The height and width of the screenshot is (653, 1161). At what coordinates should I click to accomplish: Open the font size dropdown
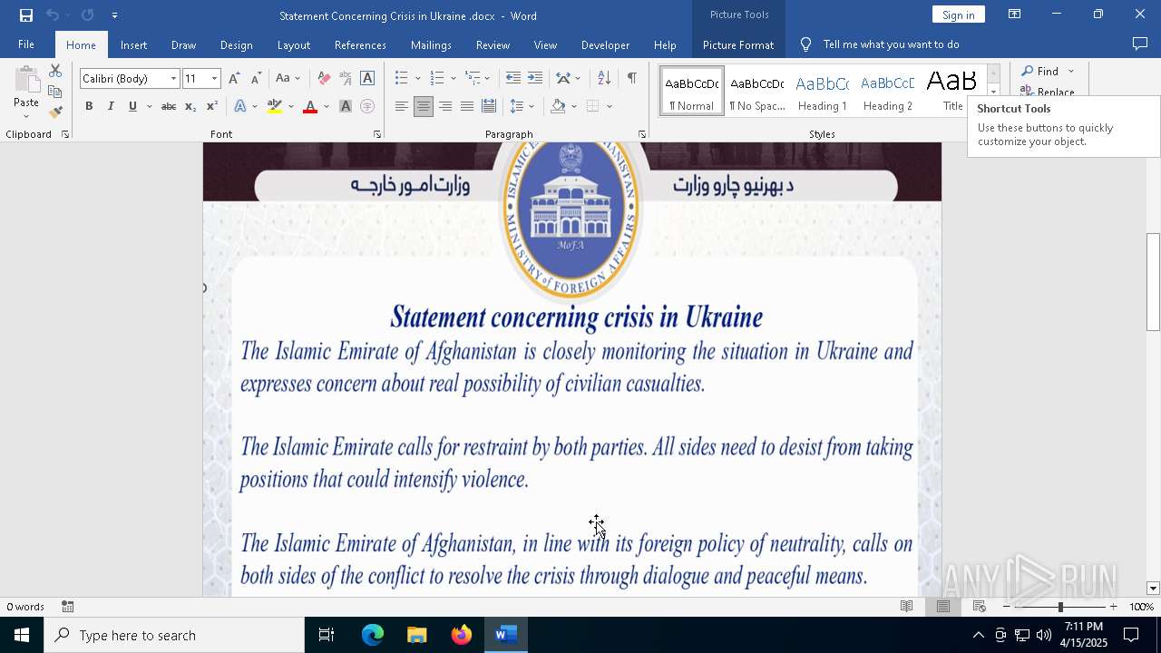[215, 79]
